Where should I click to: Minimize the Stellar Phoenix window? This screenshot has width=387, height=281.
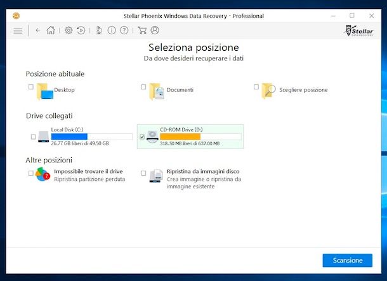point(333,16)
